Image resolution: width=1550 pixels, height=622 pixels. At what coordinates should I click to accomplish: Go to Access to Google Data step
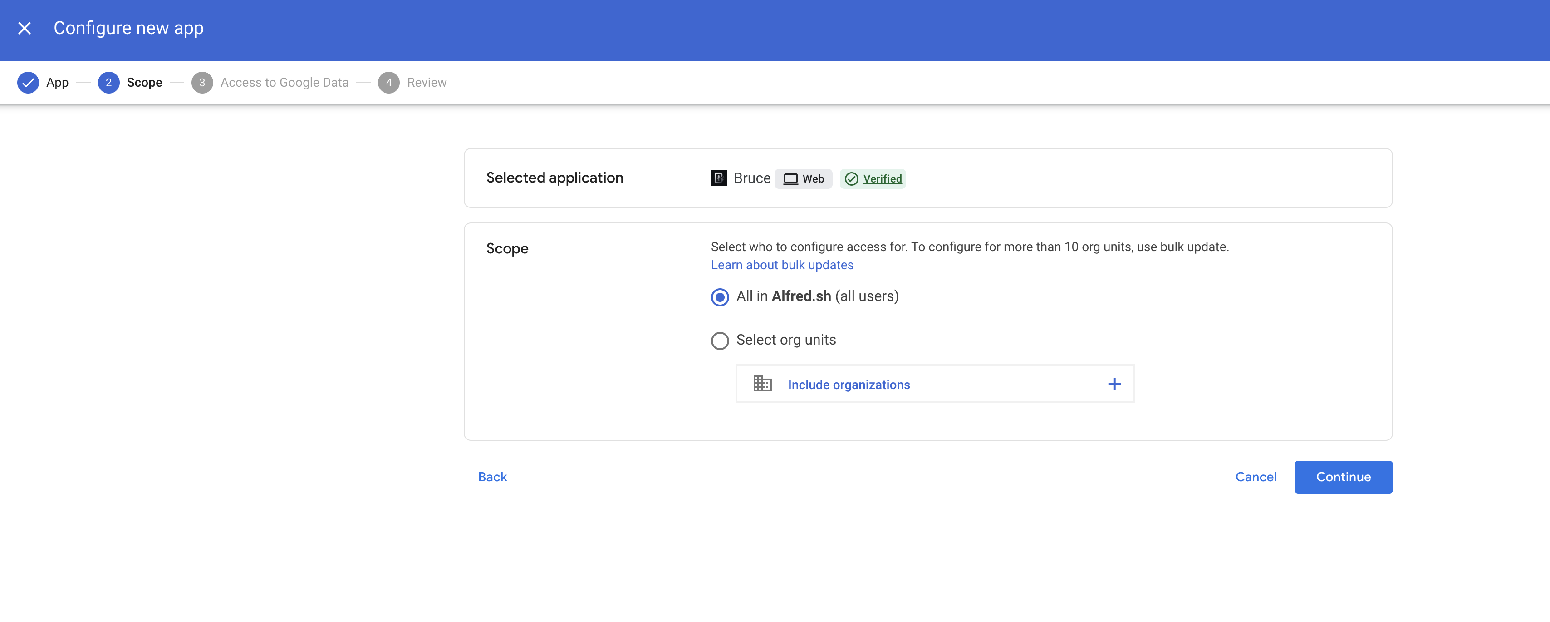(x=284, y=83)
